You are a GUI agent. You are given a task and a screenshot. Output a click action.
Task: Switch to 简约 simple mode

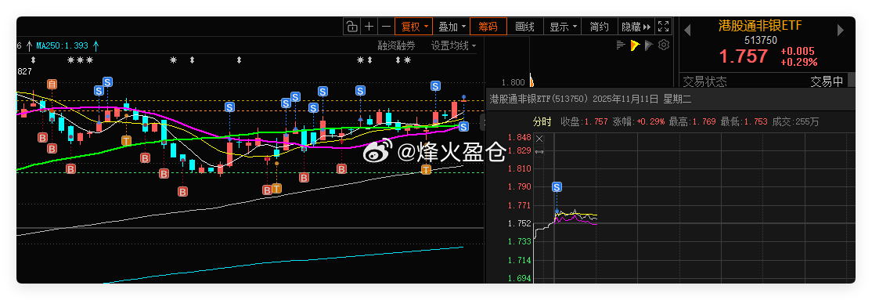click(x=600, y=26)
